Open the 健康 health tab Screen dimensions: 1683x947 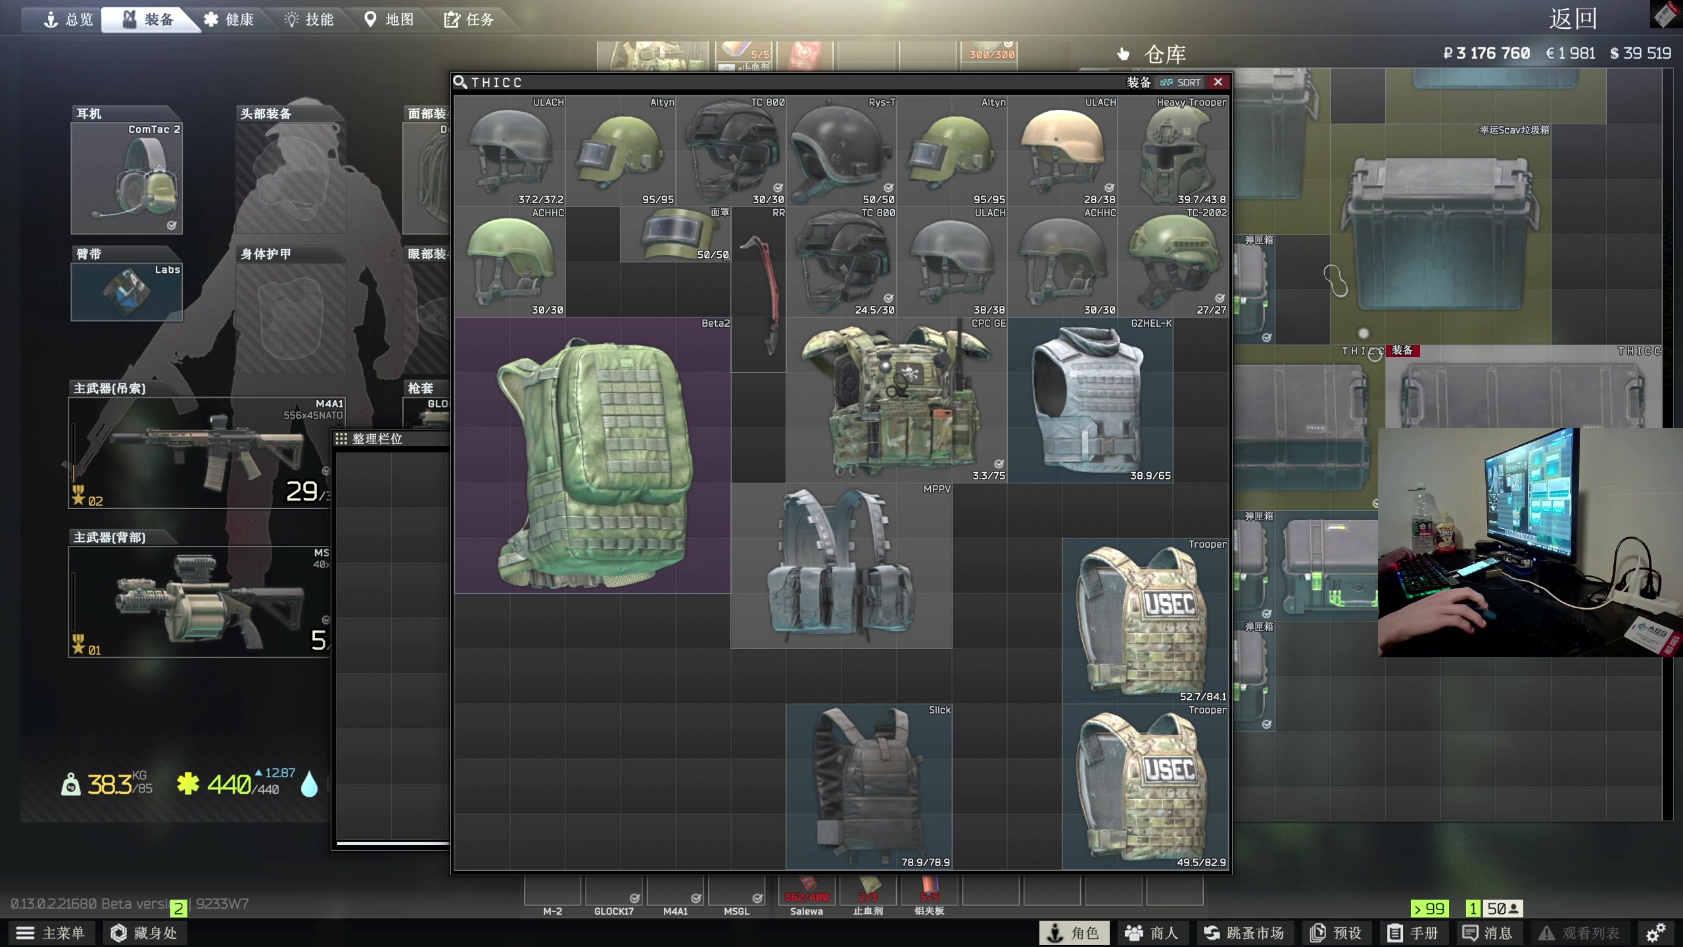click(229, 20)
